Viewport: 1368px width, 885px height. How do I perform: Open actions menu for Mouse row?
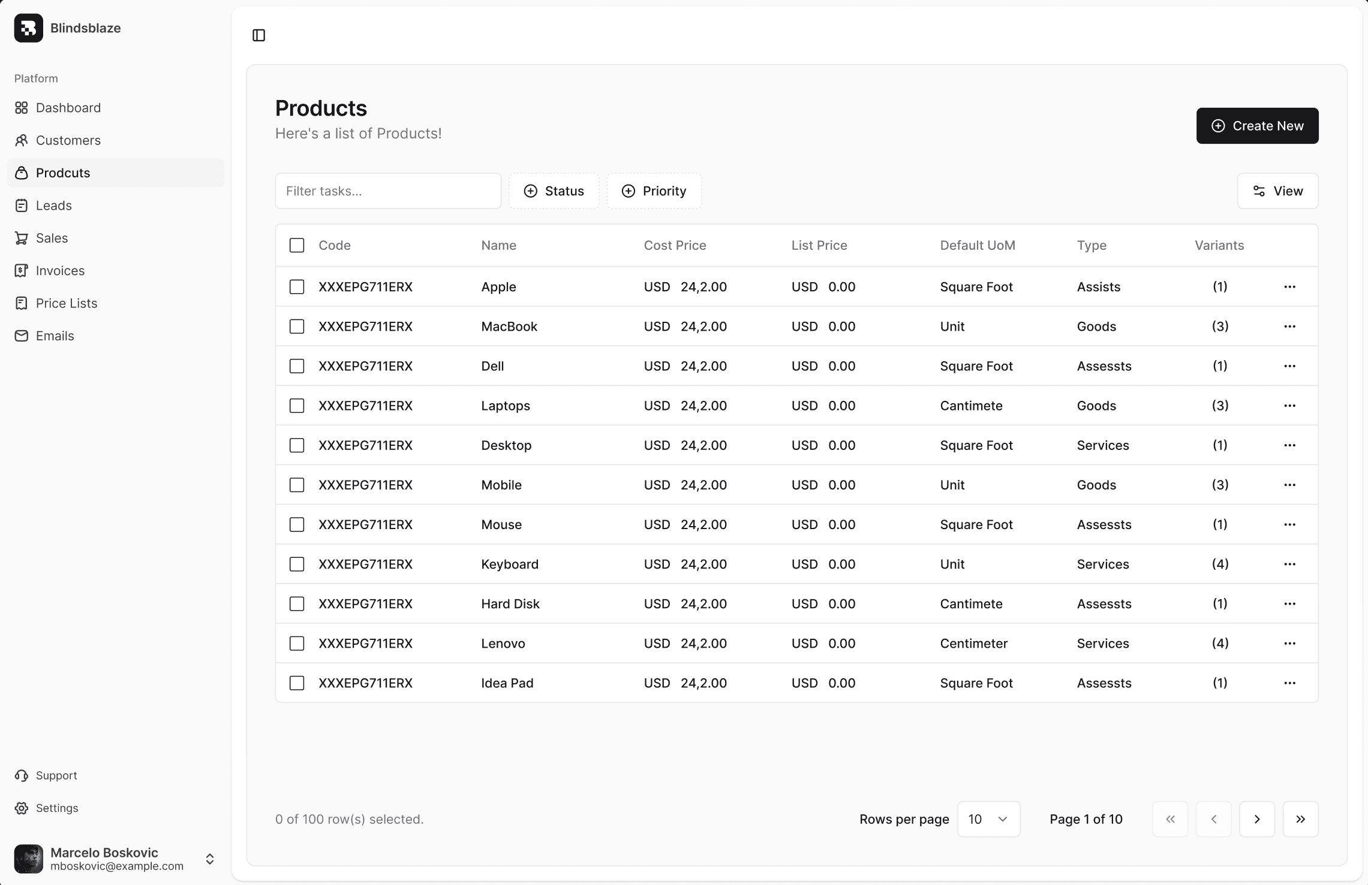coord(1290,524)
